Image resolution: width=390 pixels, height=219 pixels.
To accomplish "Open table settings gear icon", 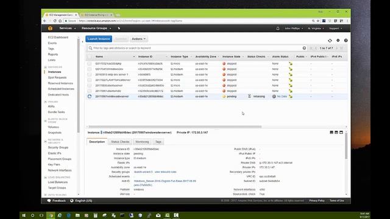I will (x=338, y=40).
